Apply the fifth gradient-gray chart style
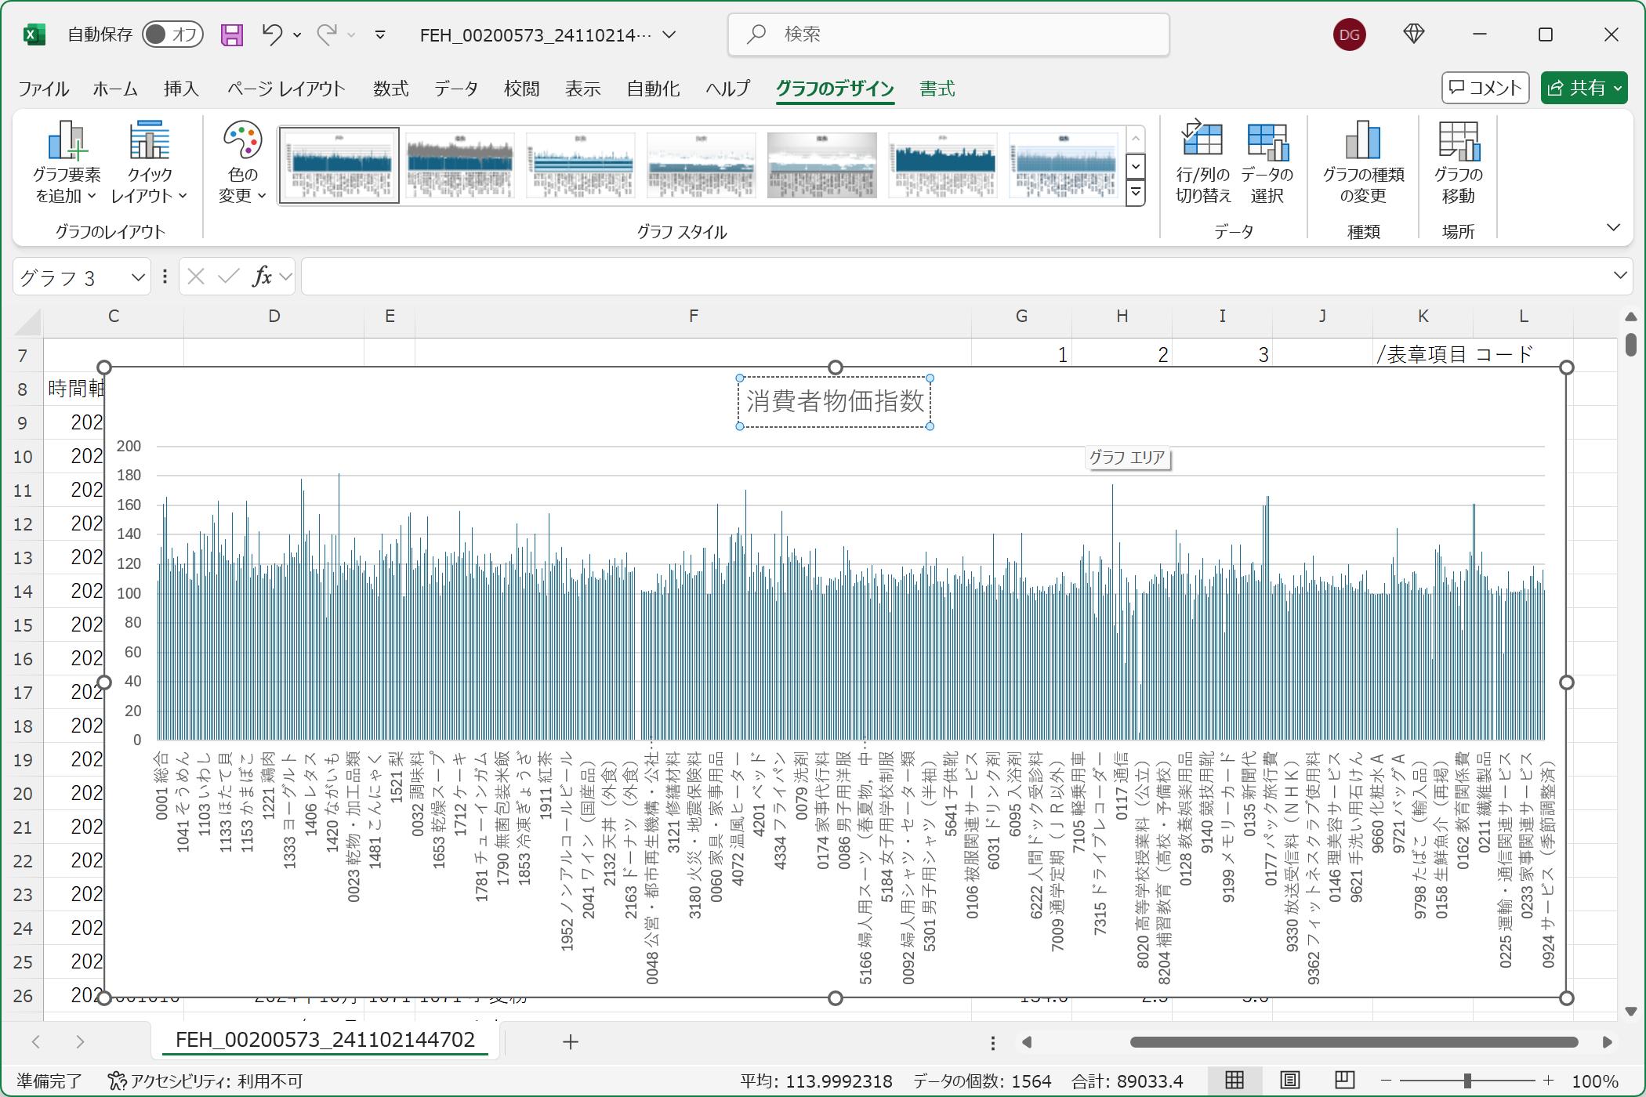The height and width of the screenshot is (1097, 1646). [821, 165]
